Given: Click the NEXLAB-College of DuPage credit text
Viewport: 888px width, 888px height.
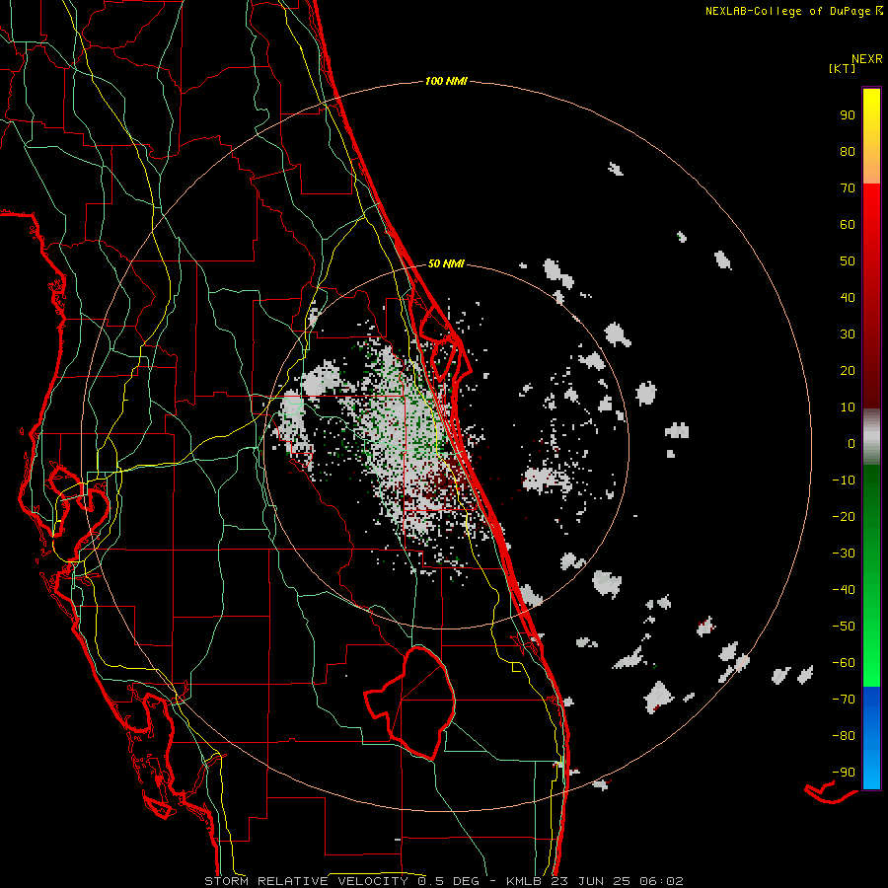Looking at the screenshot, I should 793,11.
